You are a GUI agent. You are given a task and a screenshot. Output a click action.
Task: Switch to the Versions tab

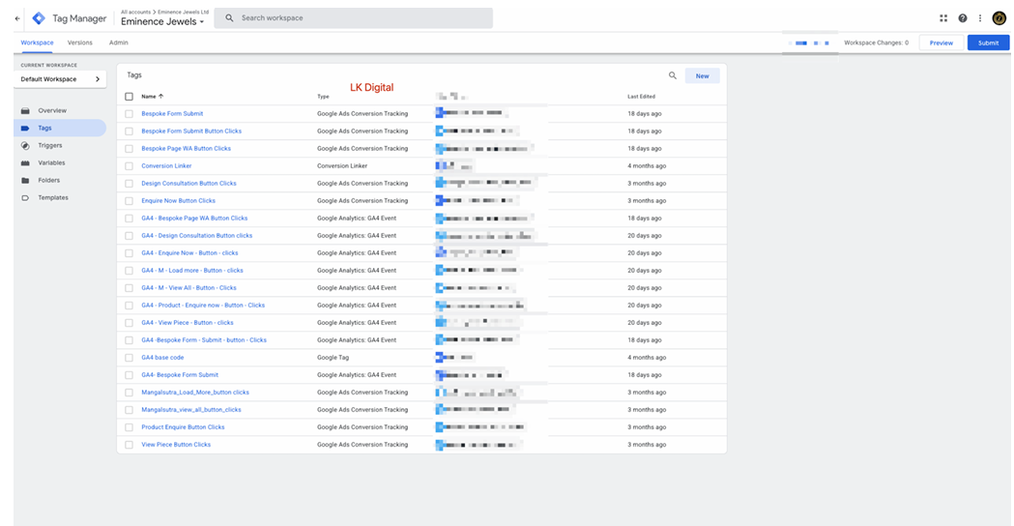pyautogui.click(x=79, y=43)
